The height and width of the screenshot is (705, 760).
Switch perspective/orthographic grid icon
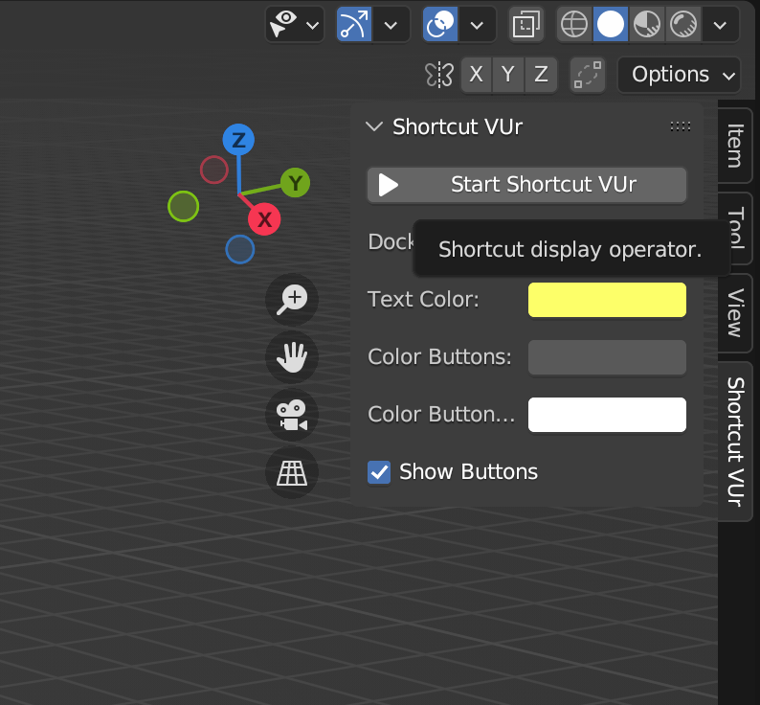point(292,472)
